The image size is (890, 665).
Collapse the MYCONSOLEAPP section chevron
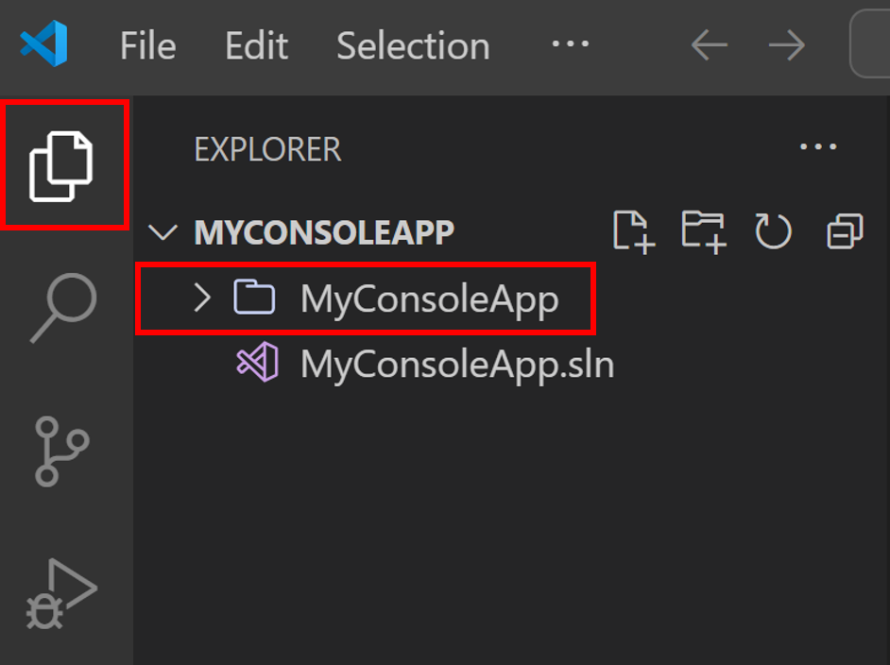[x=164, y=232]
